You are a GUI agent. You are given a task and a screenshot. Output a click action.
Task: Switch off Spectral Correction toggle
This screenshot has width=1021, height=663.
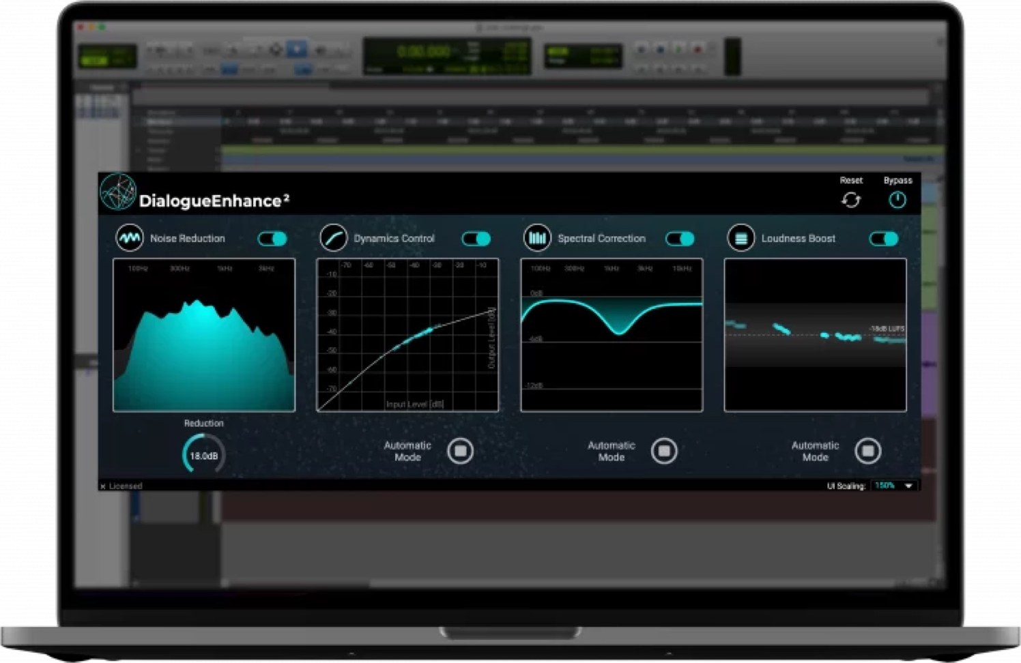(680, 238)
